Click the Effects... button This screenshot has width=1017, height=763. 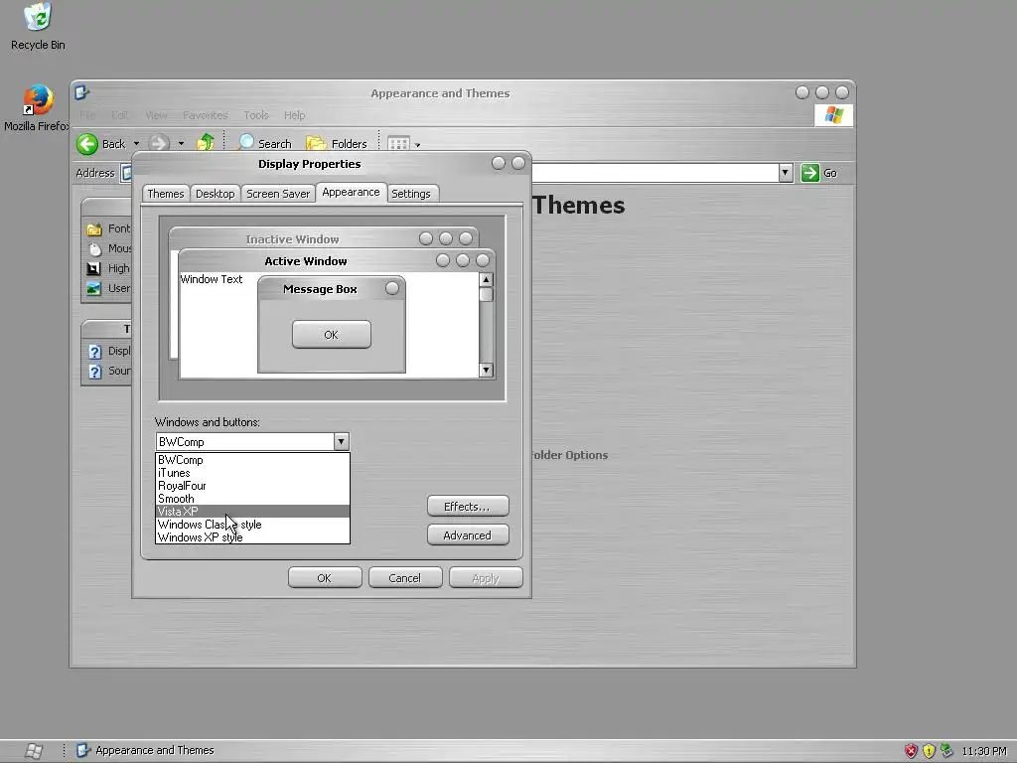point(468,506)
